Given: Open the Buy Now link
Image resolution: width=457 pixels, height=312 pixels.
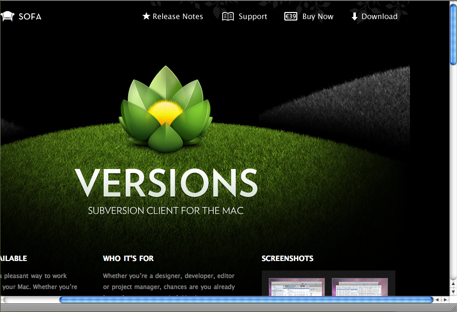Looking at the screenshot, I should coord(318,16).
